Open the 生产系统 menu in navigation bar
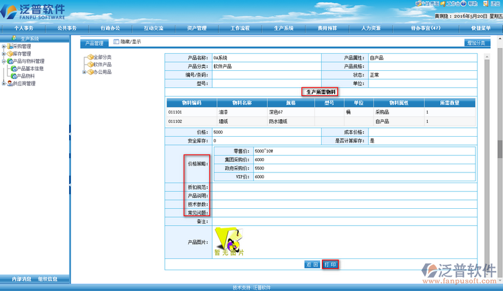The image size is (503, 291). [284, 28]
